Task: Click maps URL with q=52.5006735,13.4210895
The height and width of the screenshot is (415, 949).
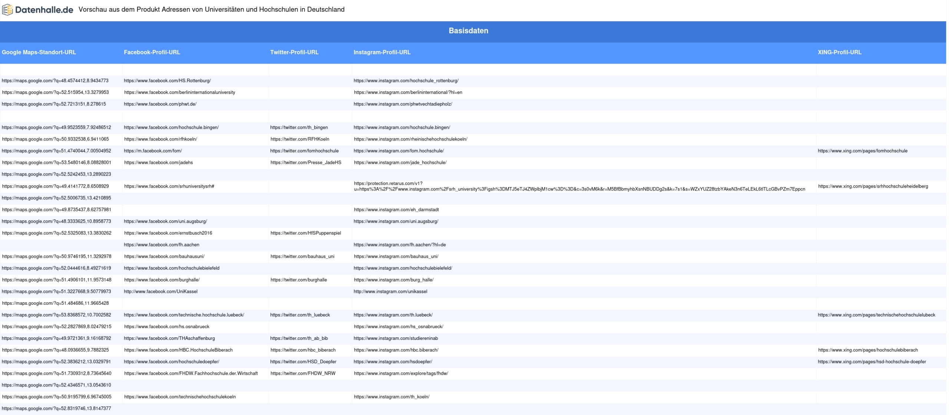Action: tap(56, 198)
